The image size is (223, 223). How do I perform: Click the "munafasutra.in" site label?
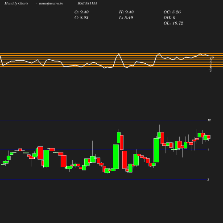[51, 4]
